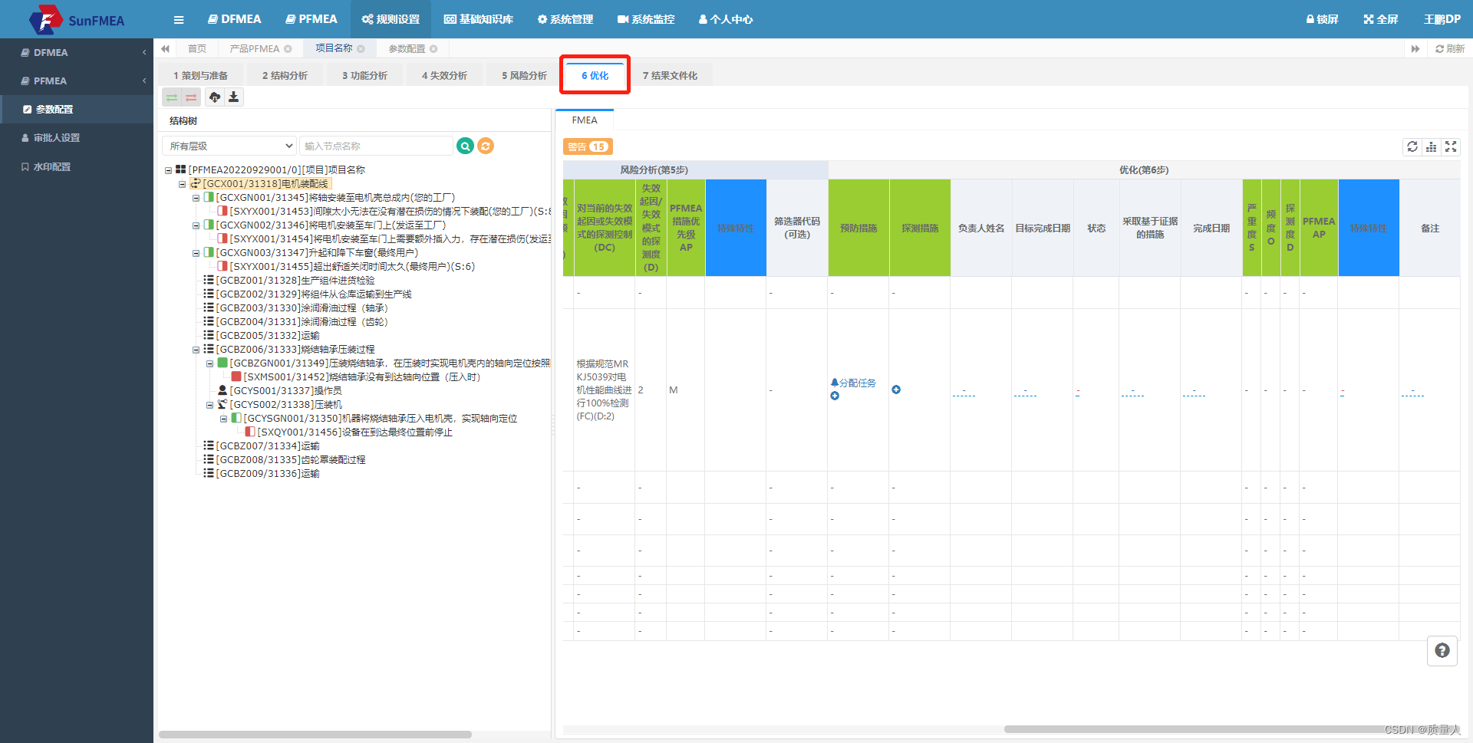Screen dimensions: 1473x743
Task: Click the cloud upload toolbar icon
Action: [x=215, y=97]
